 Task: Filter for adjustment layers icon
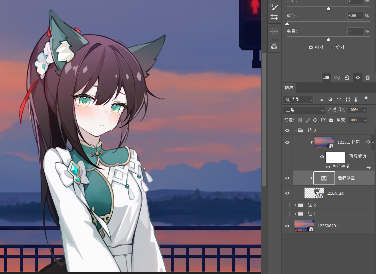point(331,100)
